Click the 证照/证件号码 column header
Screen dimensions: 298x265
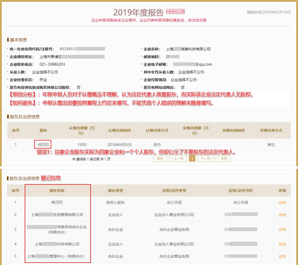point(240,190)
